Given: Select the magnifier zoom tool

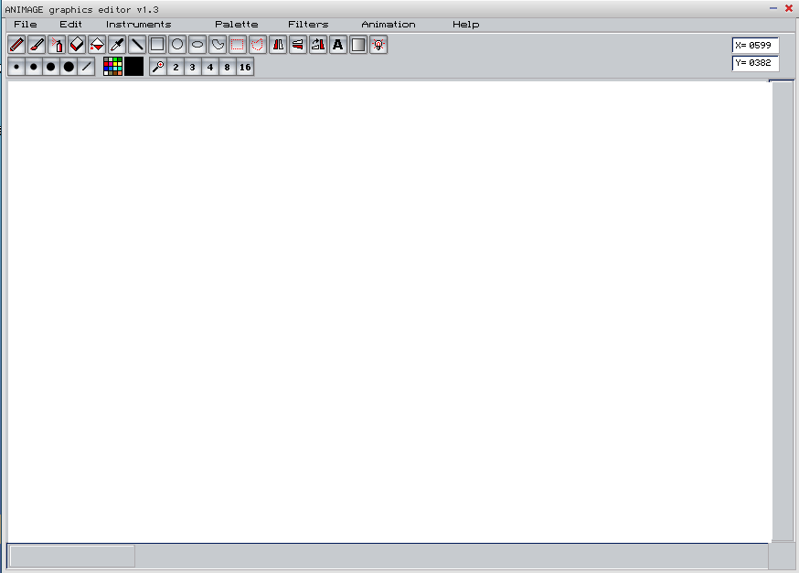Looking at the screenshot, I should point(158,67).
